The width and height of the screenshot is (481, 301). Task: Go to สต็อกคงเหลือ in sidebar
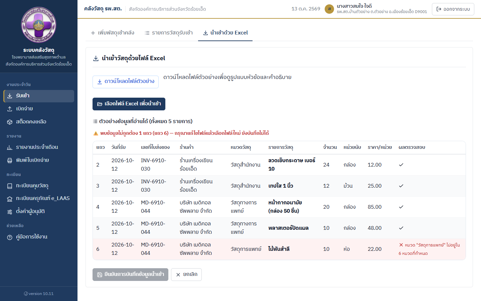39,122
